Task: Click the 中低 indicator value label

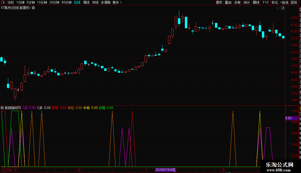Action: tap(90, 108)
